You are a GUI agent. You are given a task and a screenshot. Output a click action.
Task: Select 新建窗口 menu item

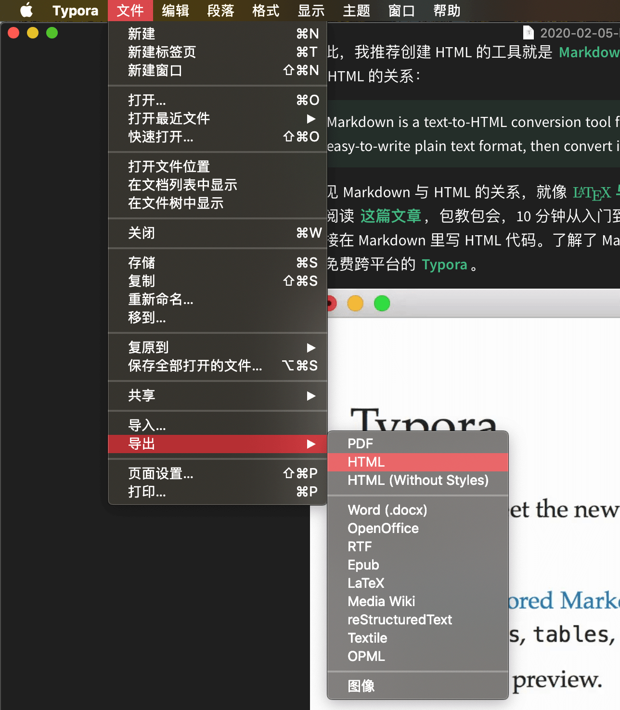[218, 70]
